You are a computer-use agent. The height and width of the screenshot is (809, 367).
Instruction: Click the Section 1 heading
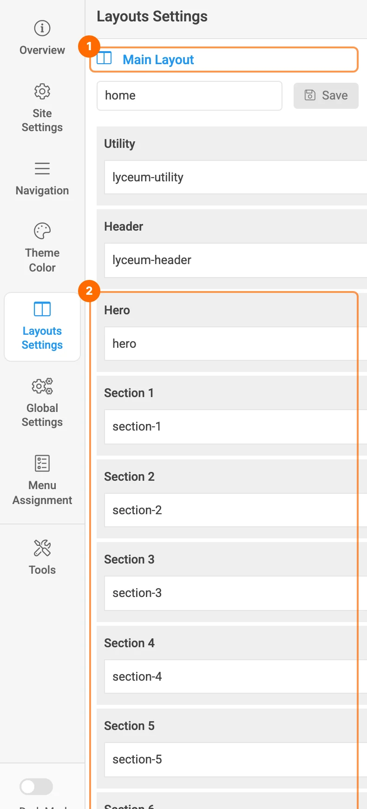[x=129, y=393]
